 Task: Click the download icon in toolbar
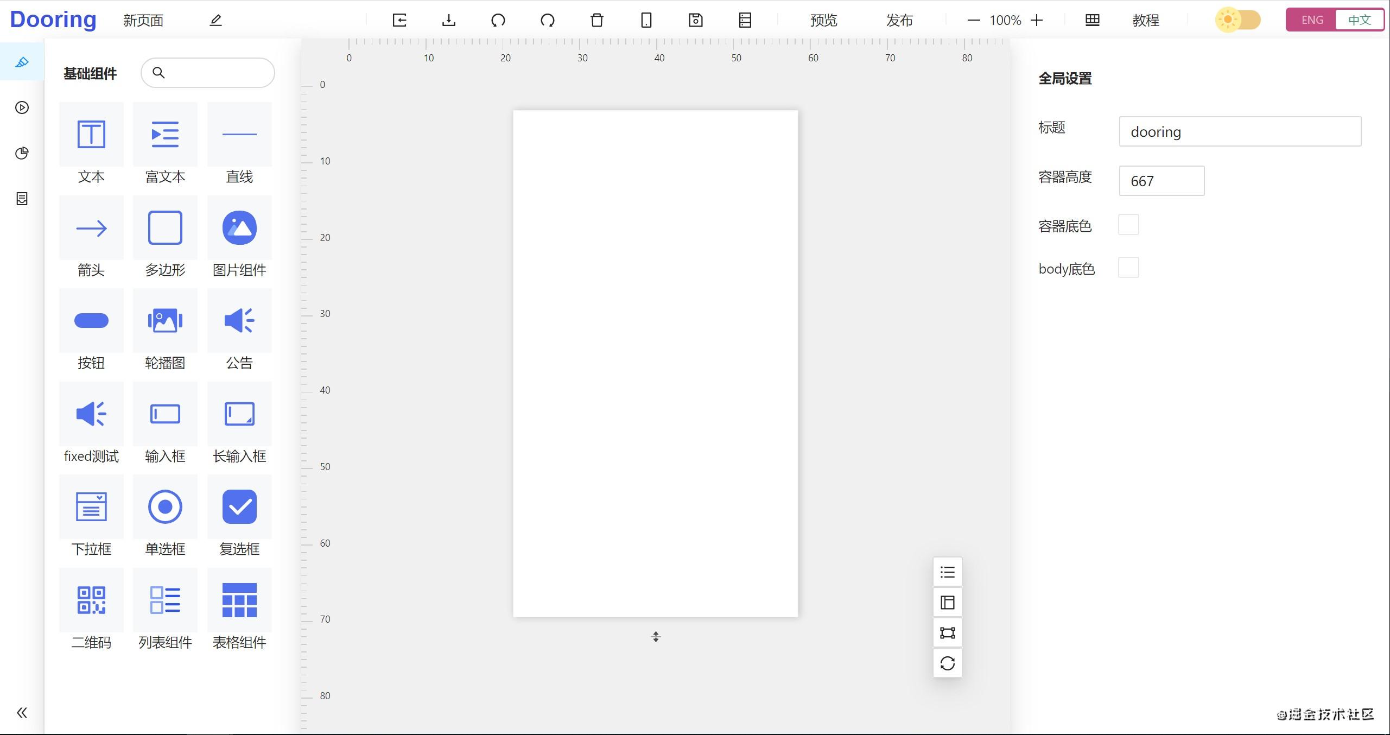[449, 20]
